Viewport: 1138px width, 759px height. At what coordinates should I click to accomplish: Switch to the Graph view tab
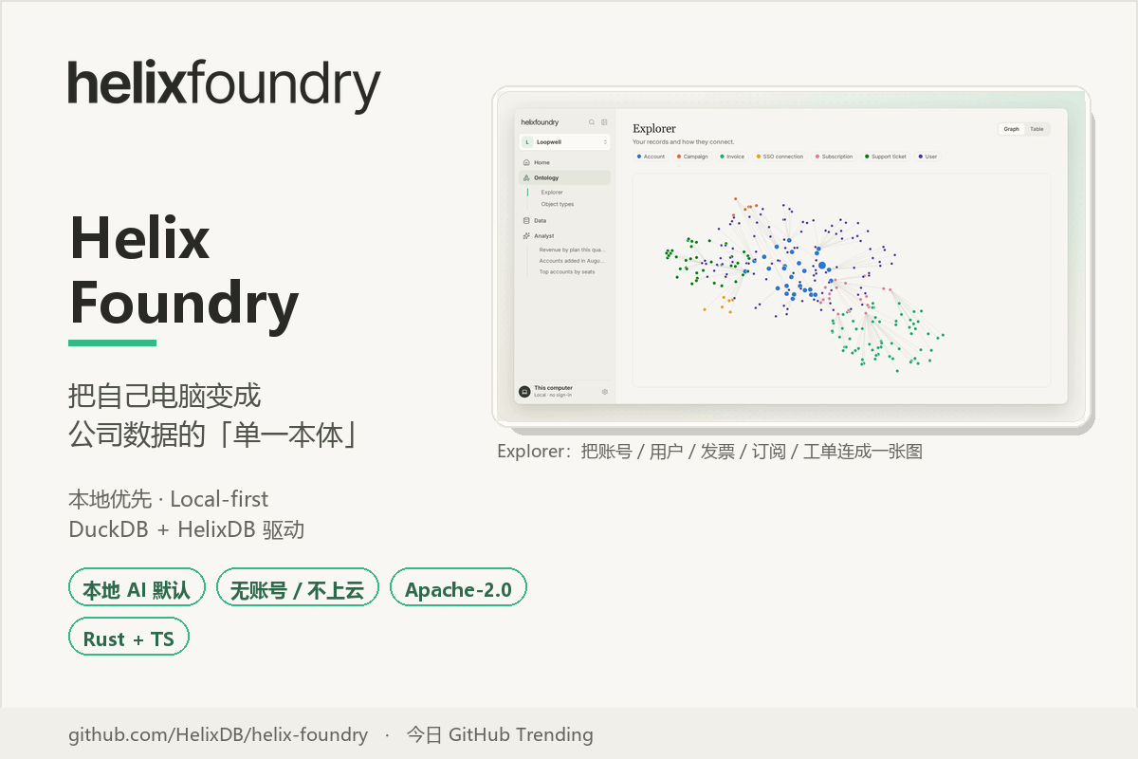point(1012,129)
